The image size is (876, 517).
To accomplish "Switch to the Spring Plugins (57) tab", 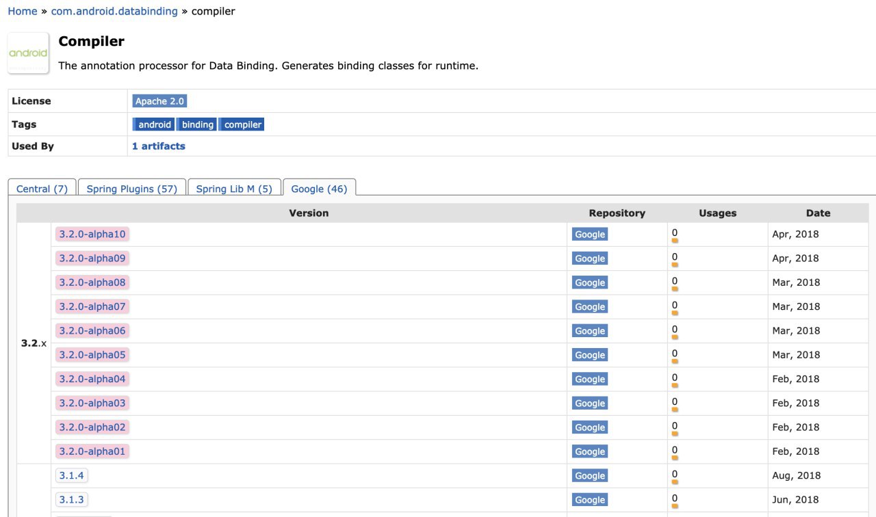I will [131, 189].
